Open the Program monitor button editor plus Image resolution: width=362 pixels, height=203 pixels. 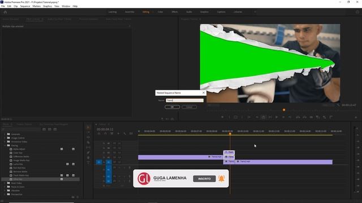coord(356,117)
